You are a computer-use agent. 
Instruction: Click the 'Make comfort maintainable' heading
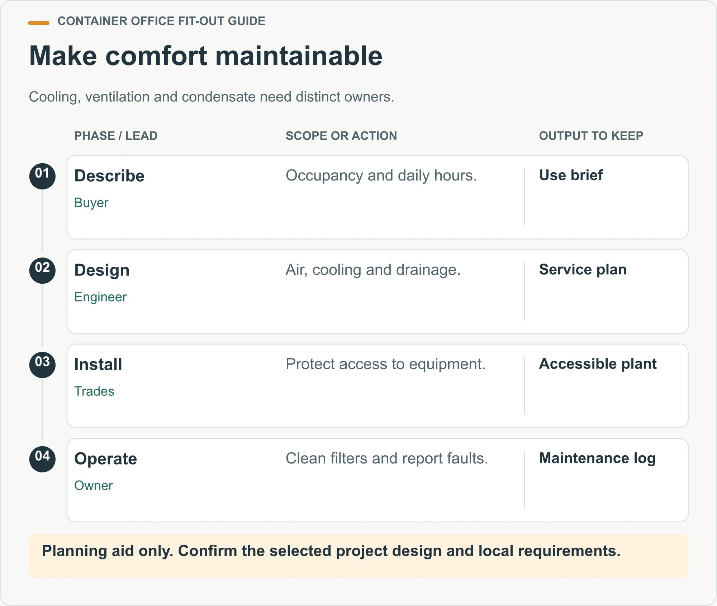(206, 56)
